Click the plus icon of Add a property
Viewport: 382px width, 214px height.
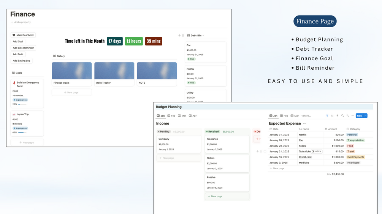click(x=12, y=22)
